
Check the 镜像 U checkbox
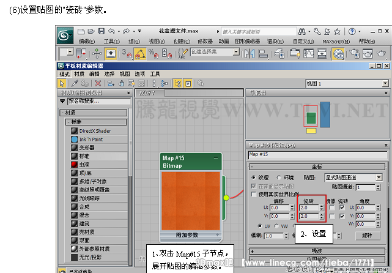(x=332, y=208)
